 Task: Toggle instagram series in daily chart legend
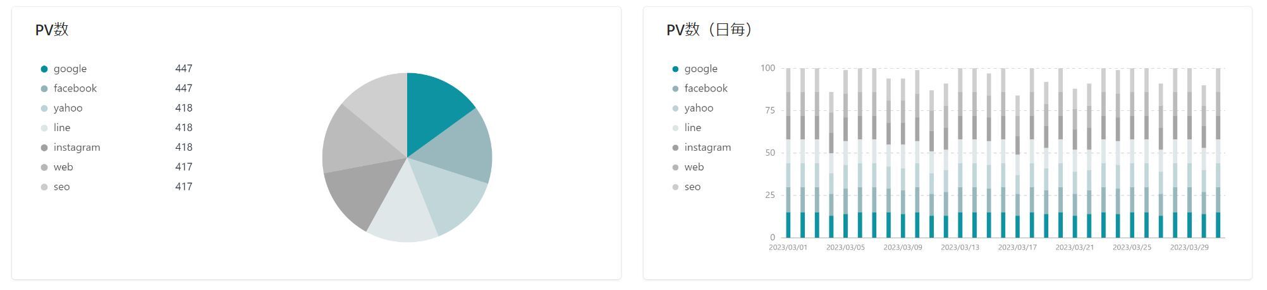(x=707, y=148)
